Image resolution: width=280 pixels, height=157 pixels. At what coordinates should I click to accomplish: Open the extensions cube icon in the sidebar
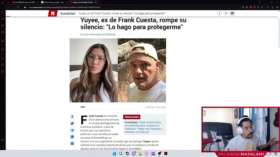click(x=3, y=65)
